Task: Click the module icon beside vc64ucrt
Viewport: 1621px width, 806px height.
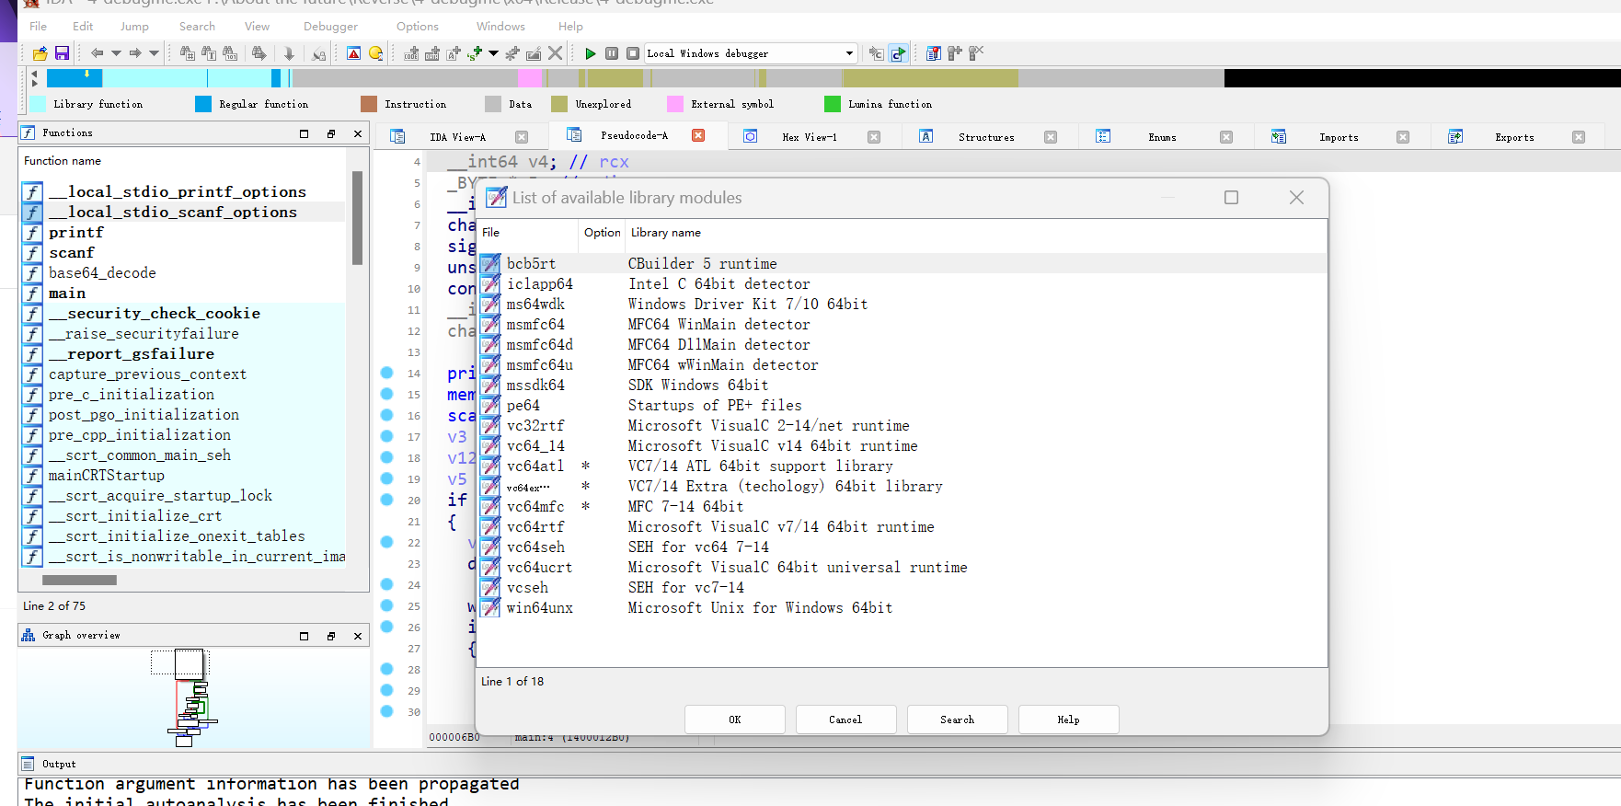Action: point(491,568)
